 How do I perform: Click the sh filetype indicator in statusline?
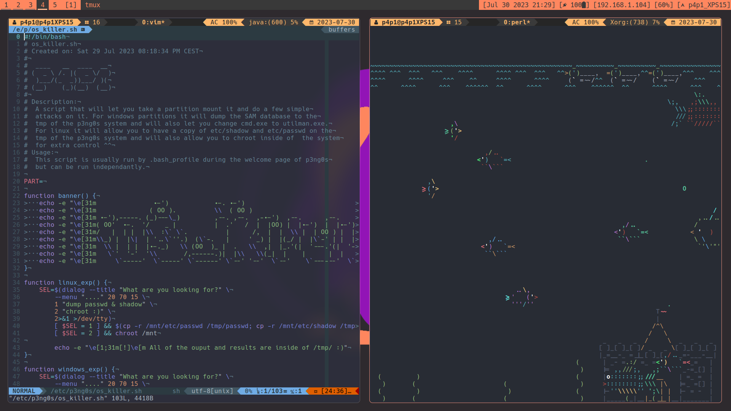point(176,391)
